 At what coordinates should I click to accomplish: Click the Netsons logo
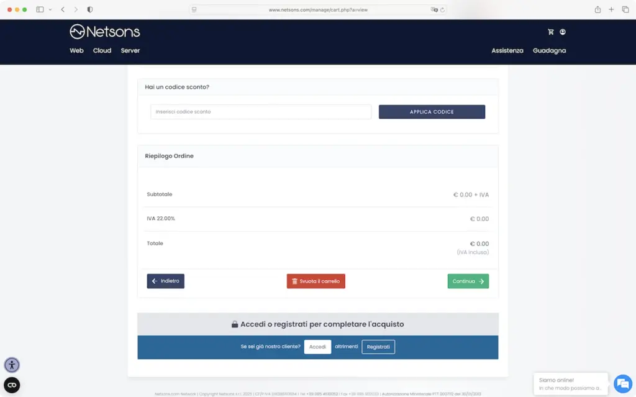104,32
